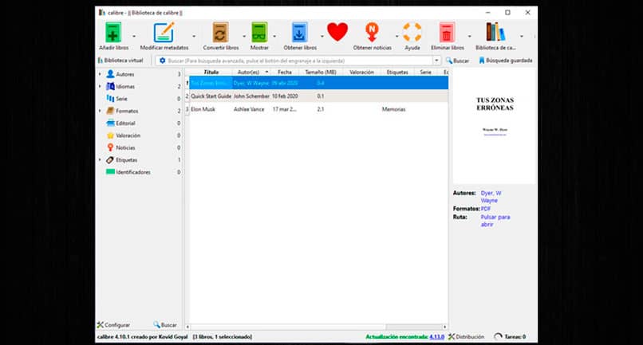Click author Ashlee Vance cell
The width and height of the screenshot is (643, 345).
point(249,109)
